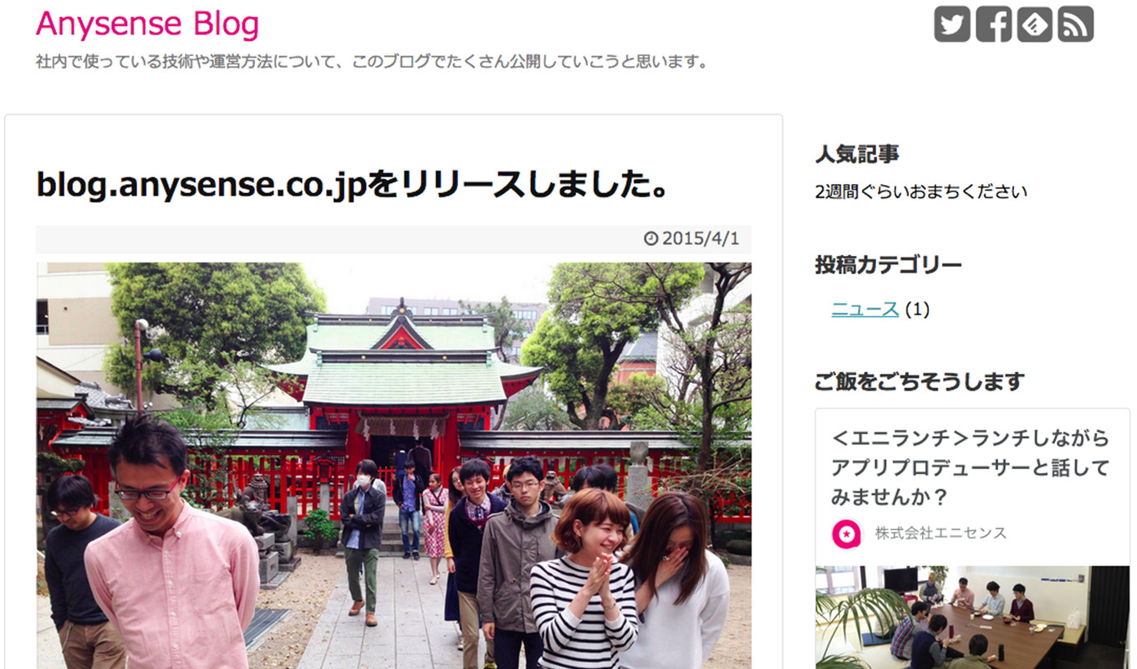The width and height of the screenshot is (1137, 669).
Task: Click the 人気記事 sidebar heading
Action: point(857,155)
